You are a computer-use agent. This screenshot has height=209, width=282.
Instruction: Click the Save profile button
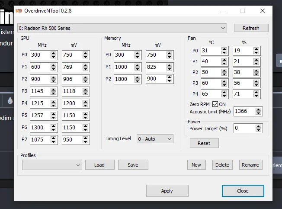[x=133, y=165]
